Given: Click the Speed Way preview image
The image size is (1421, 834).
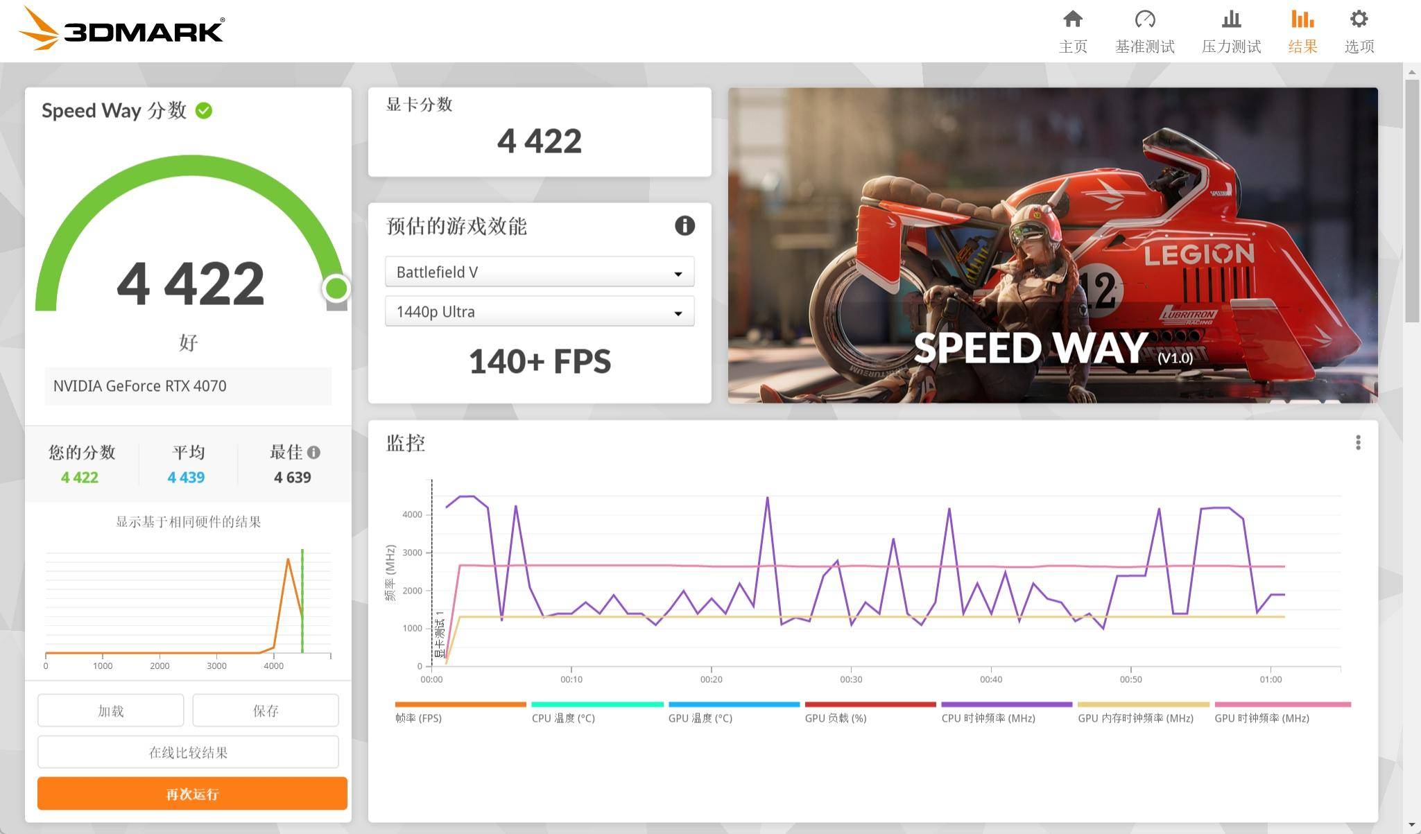Looking at the screenshot, I should pyautogui.click(x=1053, y=245).
